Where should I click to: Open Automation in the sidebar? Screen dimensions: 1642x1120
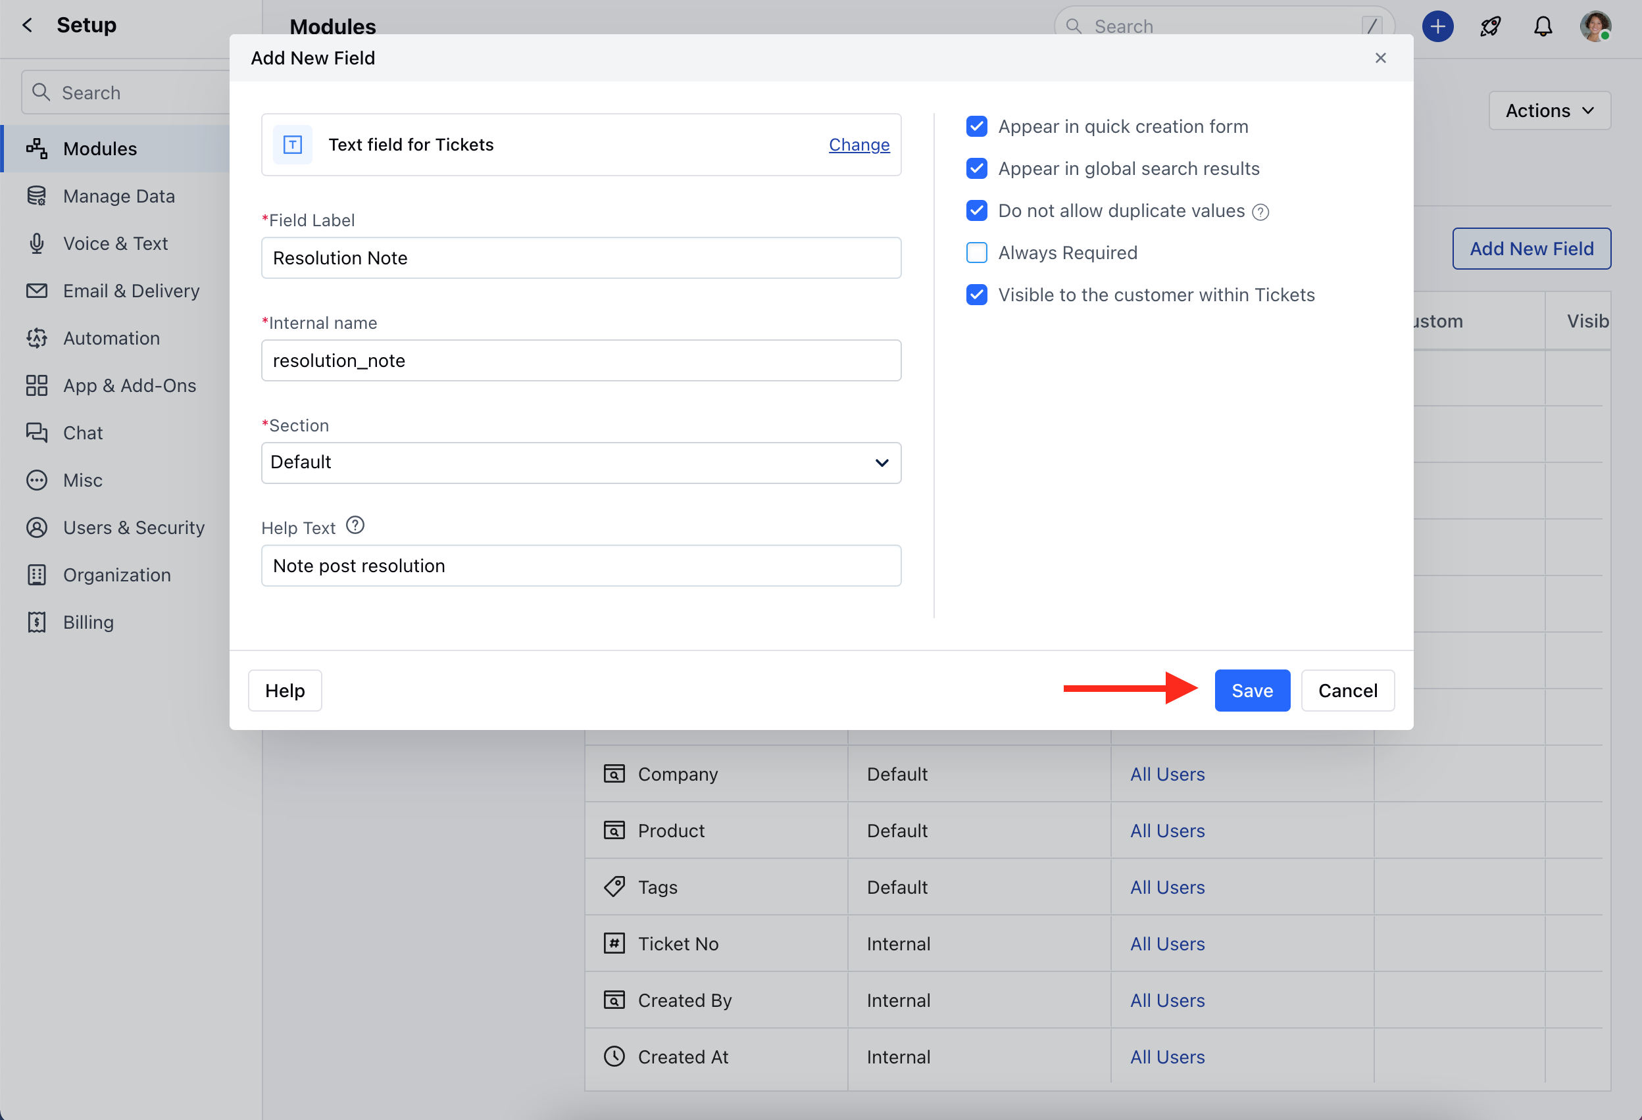tap(111, 338)
